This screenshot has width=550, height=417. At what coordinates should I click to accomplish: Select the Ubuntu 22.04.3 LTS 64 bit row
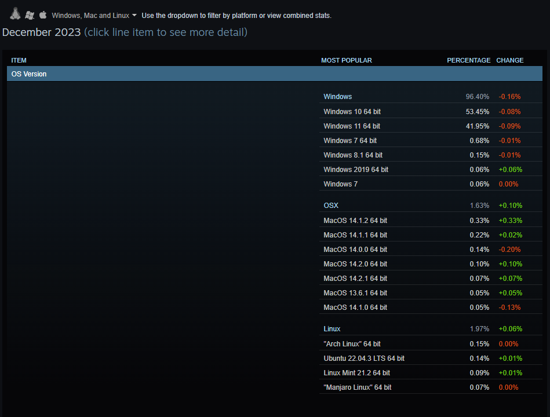tap(431, 358)
